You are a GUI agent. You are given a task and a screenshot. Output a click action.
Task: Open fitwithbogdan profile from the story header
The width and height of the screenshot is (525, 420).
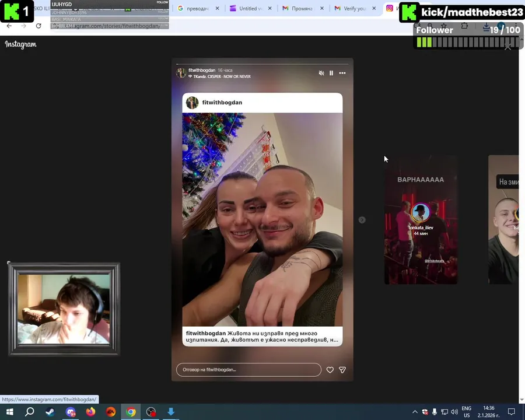202,70
